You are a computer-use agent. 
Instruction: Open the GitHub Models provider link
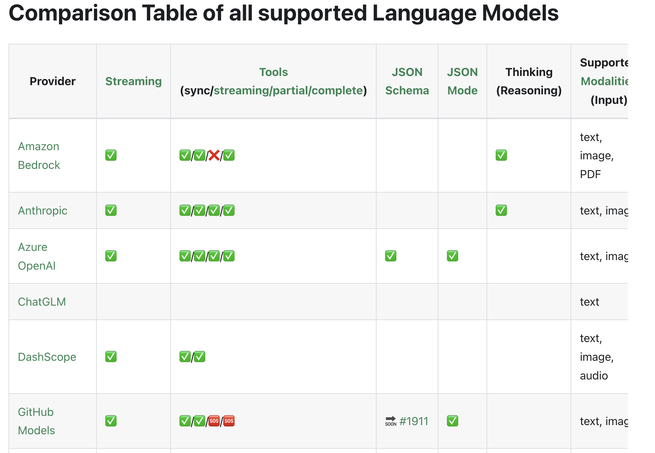[x=36, y=421]
